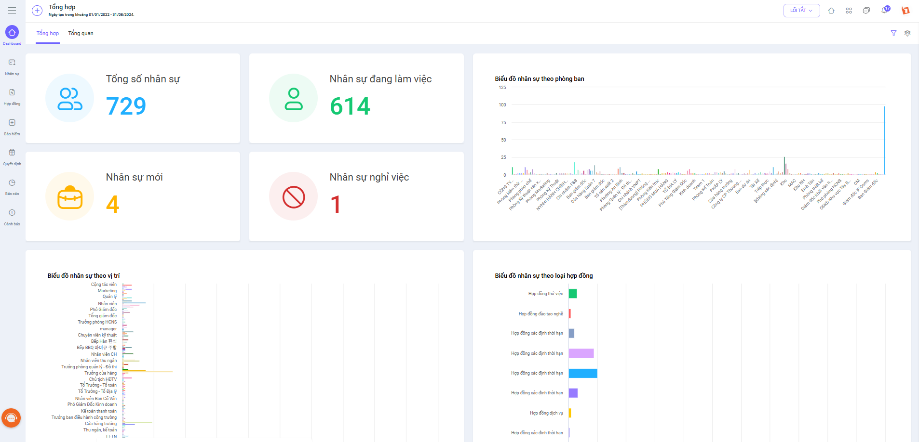Click the Tổng giám đốc position label

pyautogui.click(x=102, y=316)
